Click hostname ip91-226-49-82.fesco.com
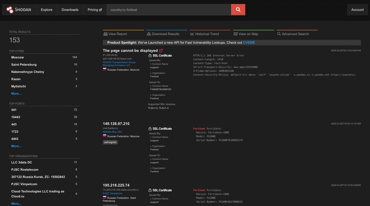The height and width of the screenshot is (206, 370). 117,58
